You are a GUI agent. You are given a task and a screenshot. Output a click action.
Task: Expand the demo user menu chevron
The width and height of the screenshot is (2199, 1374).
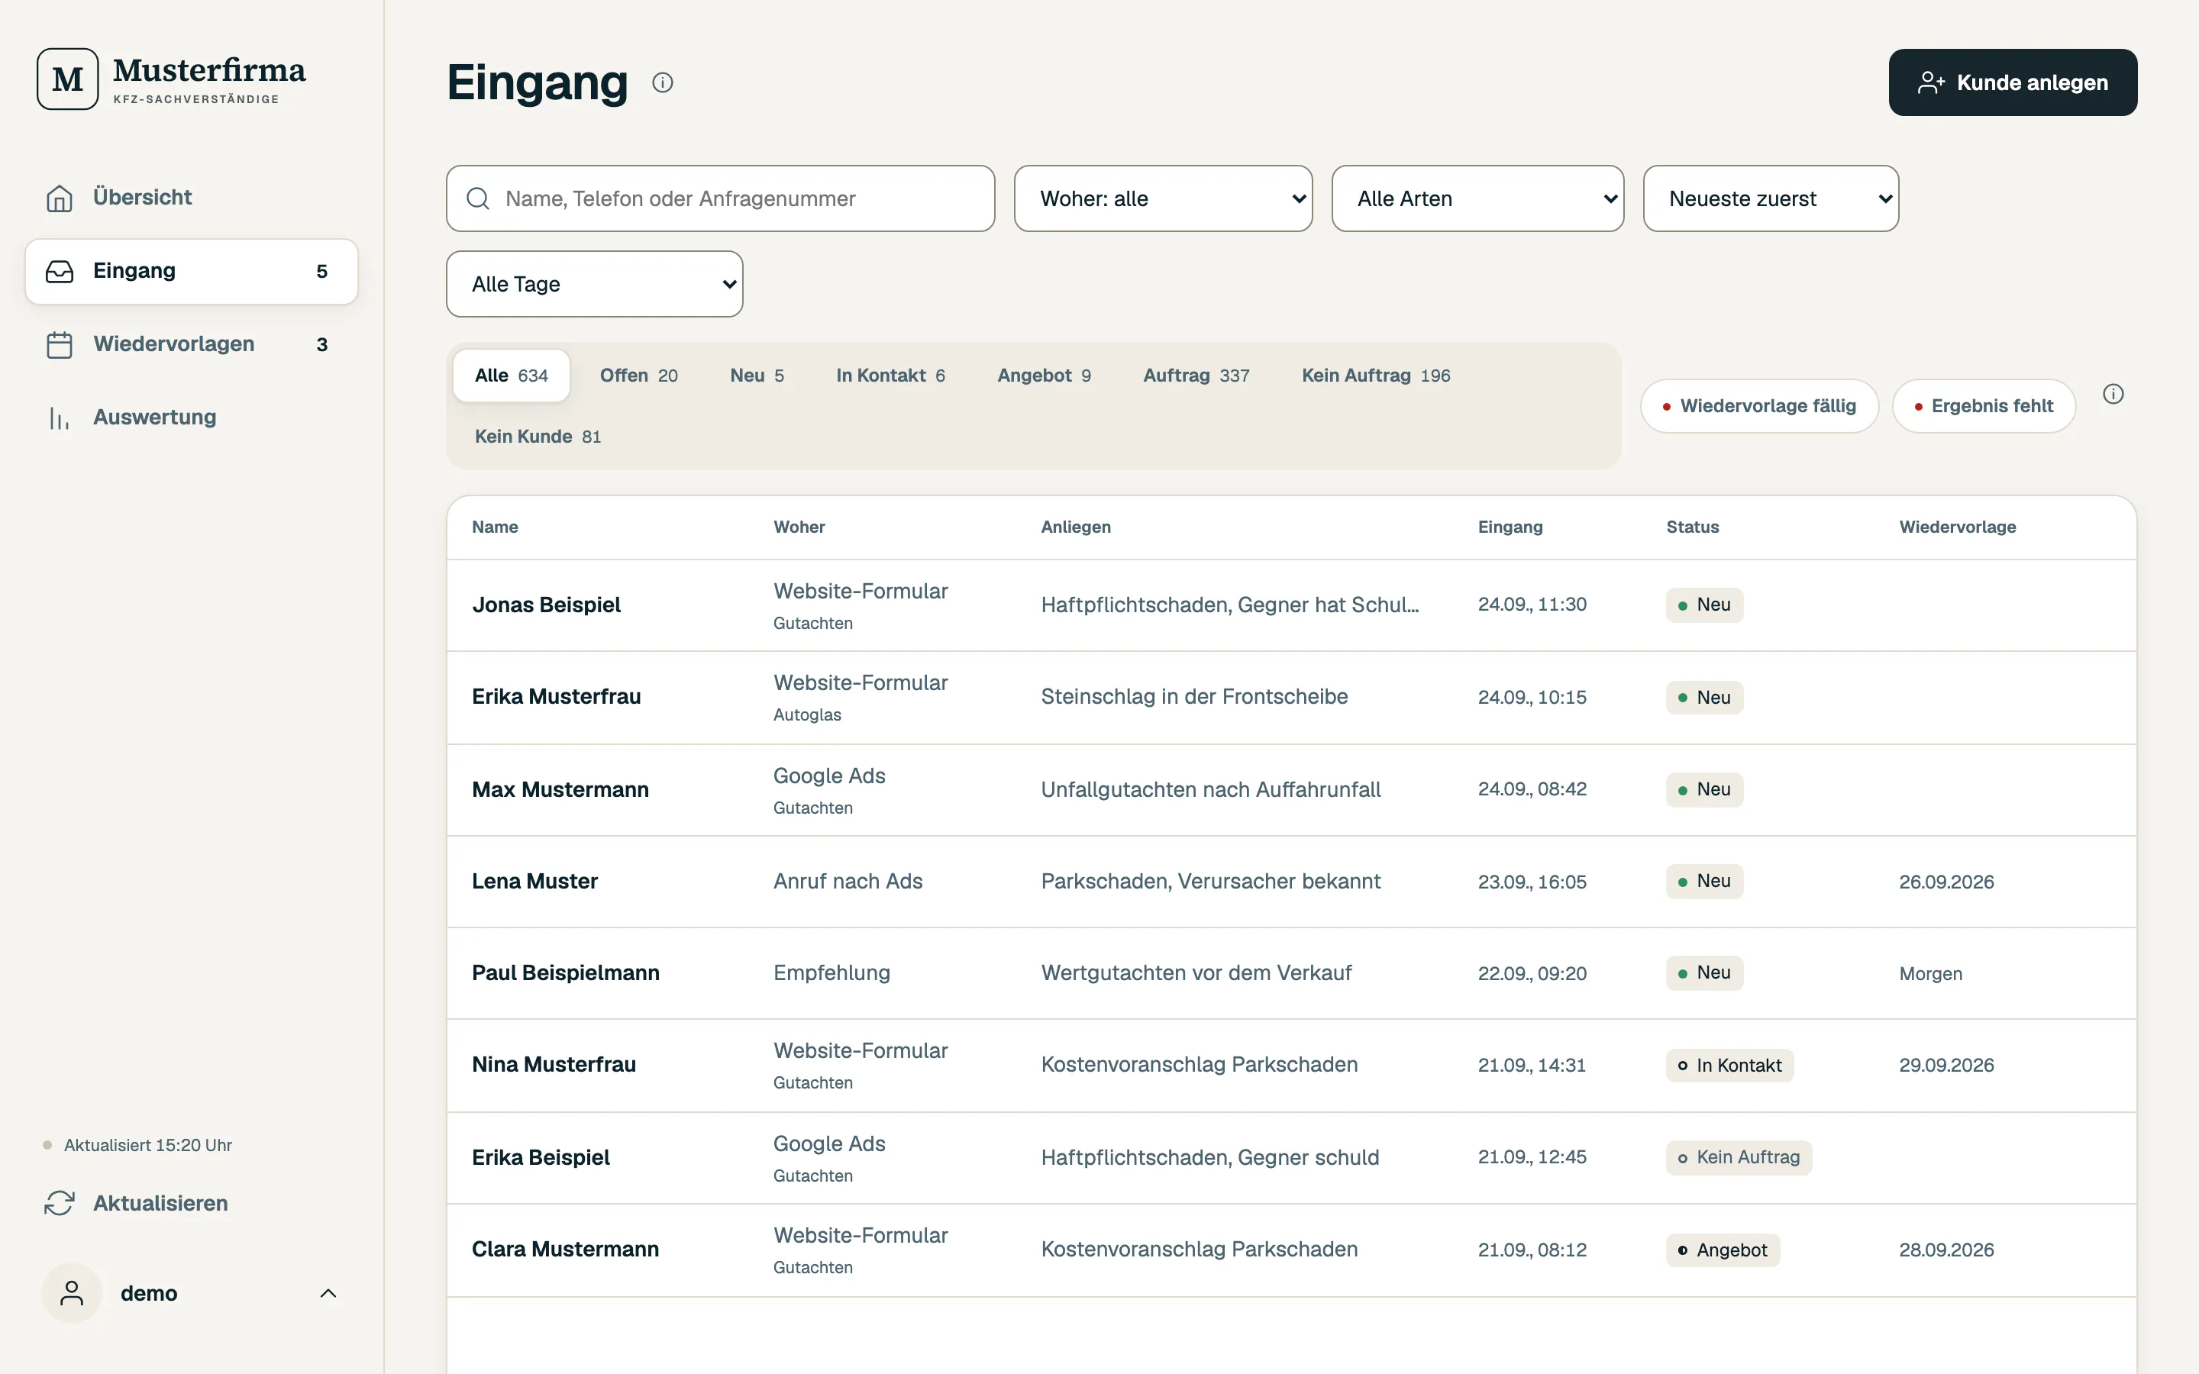329,1293
